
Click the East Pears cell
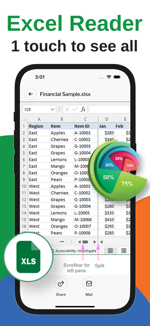62,180
